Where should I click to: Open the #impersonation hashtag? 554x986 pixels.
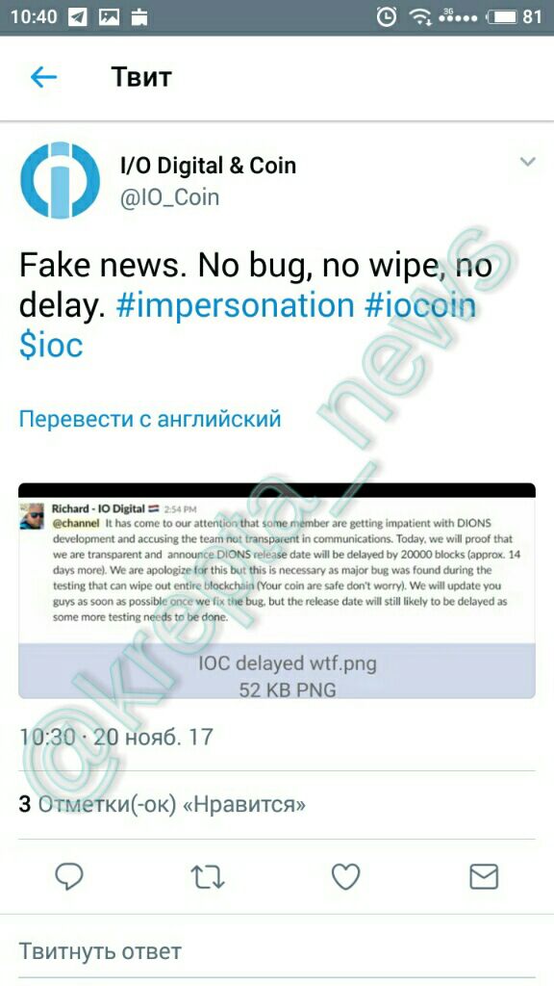[x=236, y=305]
